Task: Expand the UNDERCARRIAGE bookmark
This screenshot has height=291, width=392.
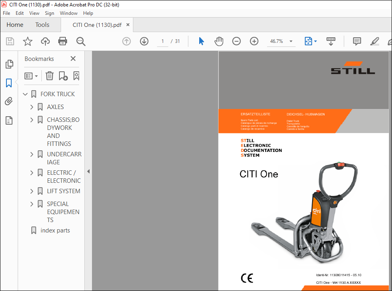Action: pyautogui.click(x=32, y=154)
